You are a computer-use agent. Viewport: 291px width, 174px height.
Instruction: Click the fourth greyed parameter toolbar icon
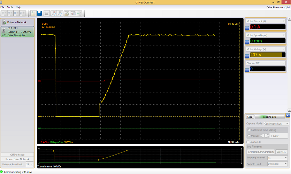pyautogui.click(x=23, y=13)
